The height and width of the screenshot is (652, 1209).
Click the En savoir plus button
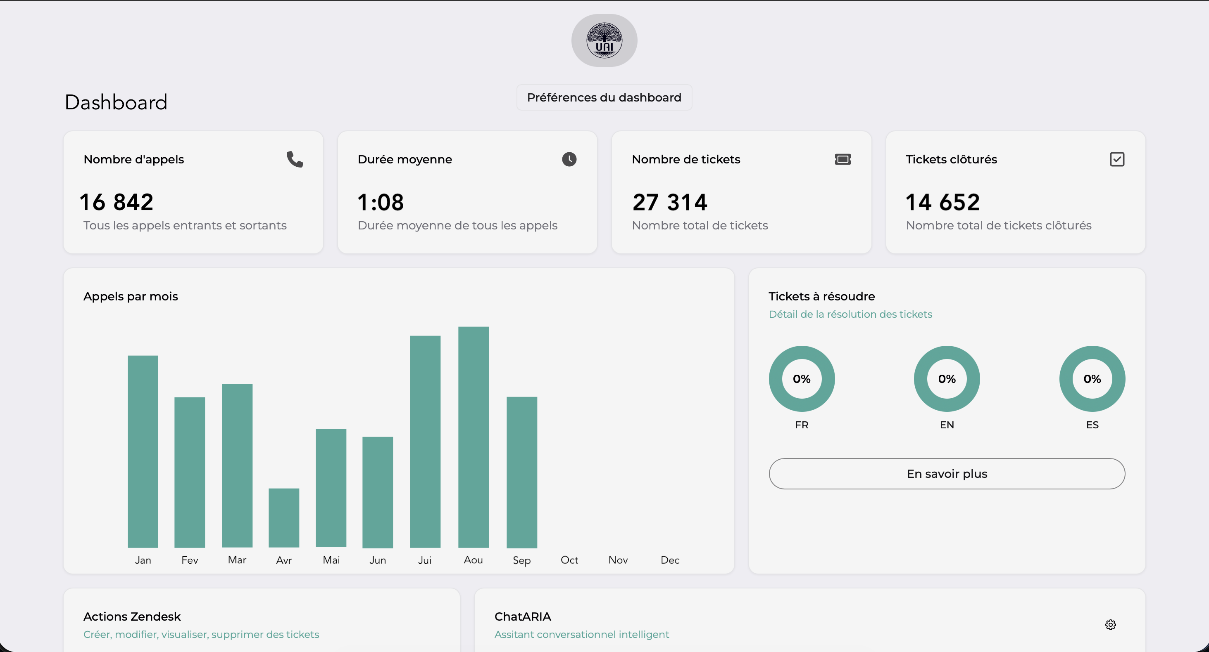click(947, 473)
